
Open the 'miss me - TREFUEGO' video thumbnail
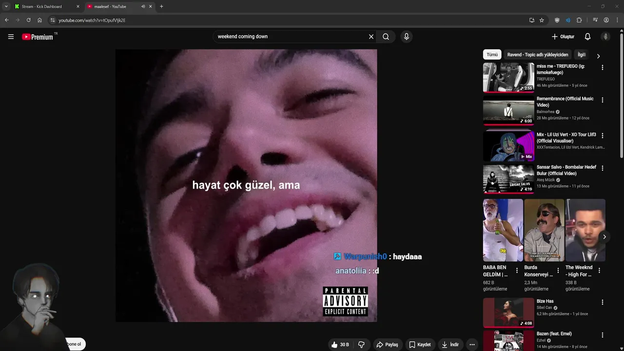(x=508, y=77)
